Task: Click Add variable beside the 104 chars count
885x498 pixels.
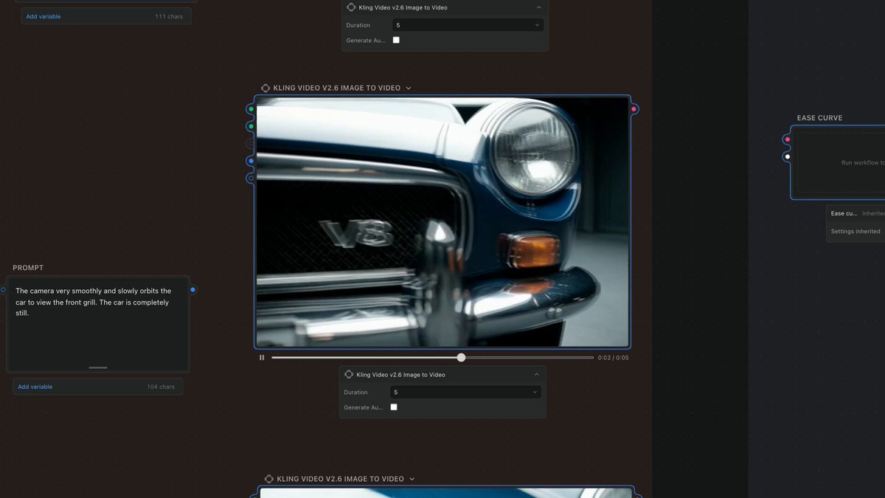Action: tap(35, 387)
